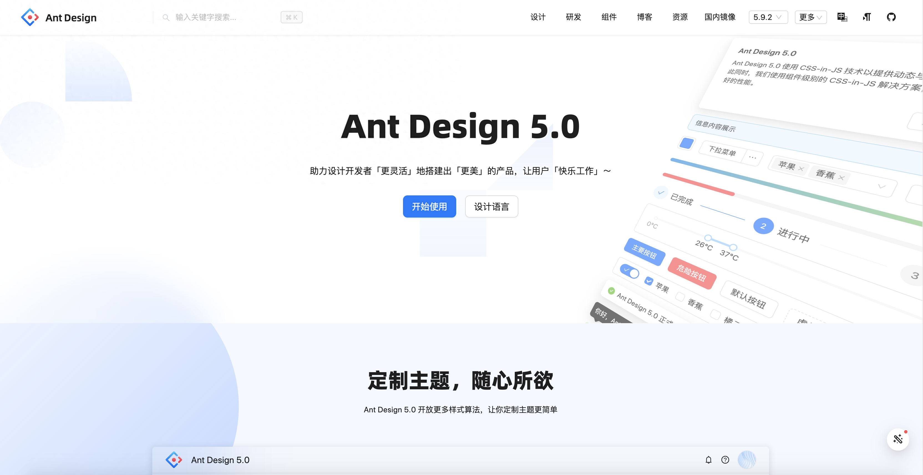Check the 香蕉 checkbox
Image resolution: width=923 pixels, height=475 pixels.
(680, 297)
